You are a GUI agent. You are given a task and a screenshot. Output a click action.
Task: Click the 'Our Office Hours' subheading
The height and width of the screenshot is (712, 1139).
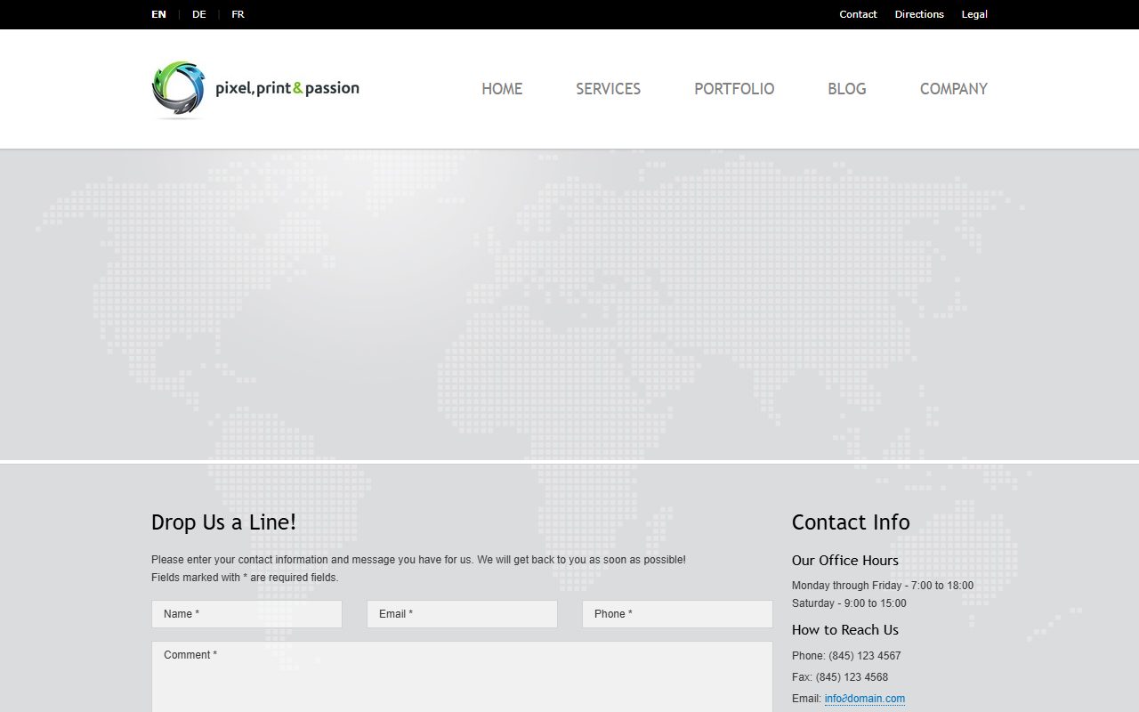coord(845,561)
